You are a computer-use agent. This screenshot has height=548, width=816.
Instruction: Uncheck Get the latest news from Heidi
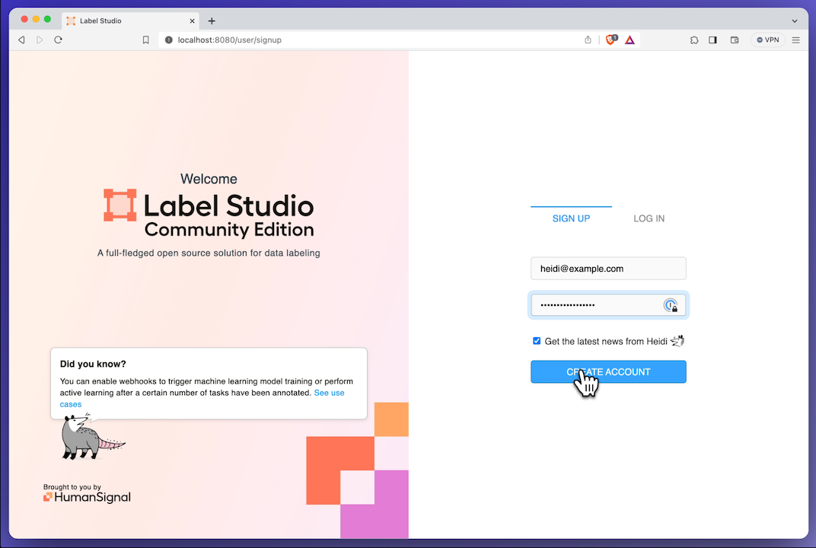pos(537,341)
